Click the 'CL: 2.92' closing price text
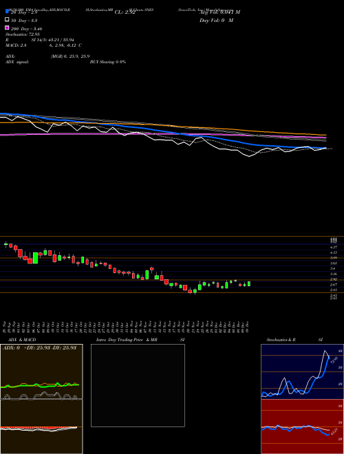 point(125,12)
